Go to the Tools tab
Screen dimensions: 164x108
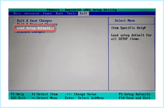(71, 13)
